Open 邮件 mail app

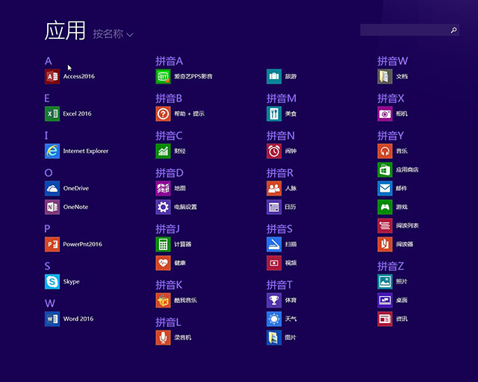click(x=385, y=188)
